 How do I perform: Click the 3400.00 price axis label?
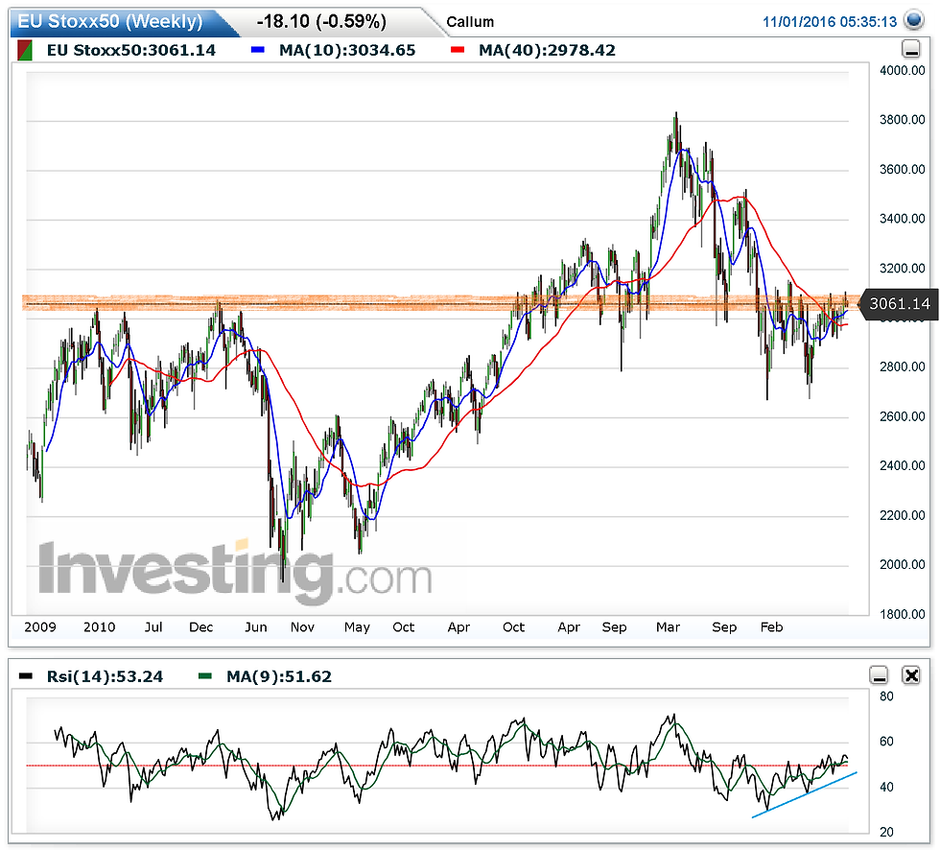(903, 219)
